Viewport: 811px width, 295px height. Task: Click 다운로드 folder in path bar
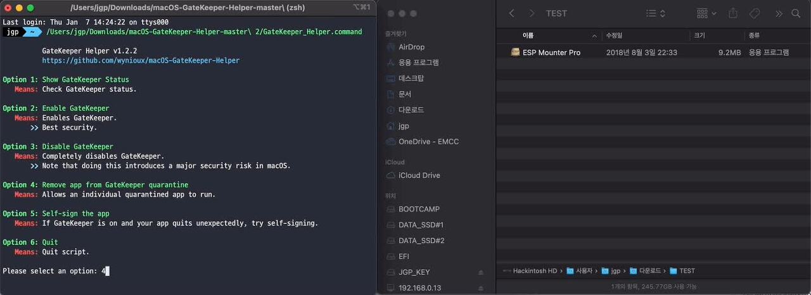[645, 271]
